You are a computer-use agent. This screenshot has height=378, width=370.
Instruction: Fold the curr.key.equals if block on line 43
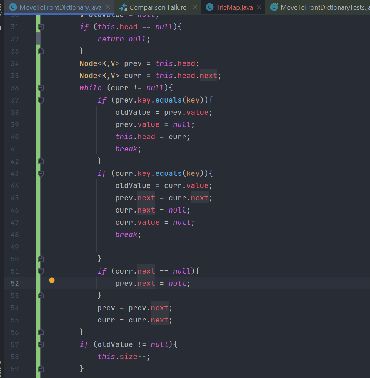41,174
